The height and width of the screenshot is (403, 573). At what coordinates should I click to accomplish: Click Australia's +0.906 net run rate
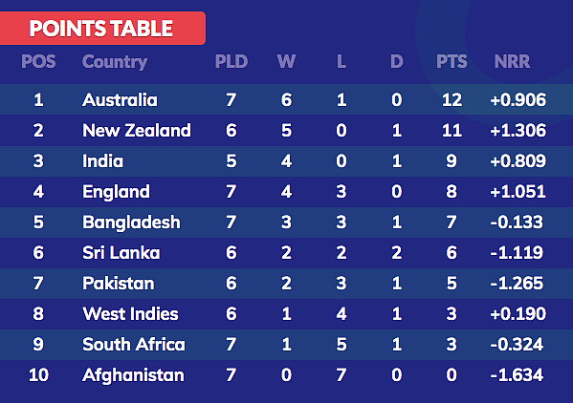[518, 100]
